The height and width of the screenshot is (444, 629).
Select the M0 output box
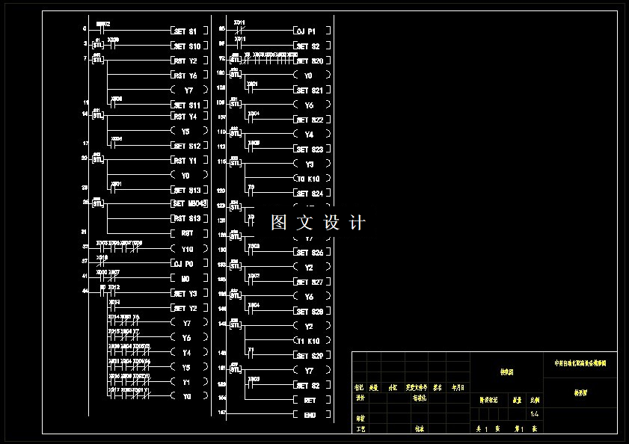coord(189,278)
